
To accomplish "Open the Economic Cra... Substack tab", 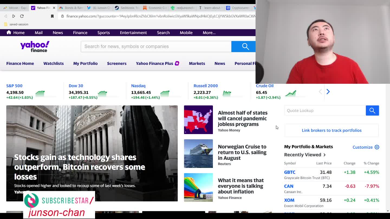I will [155, 8].
